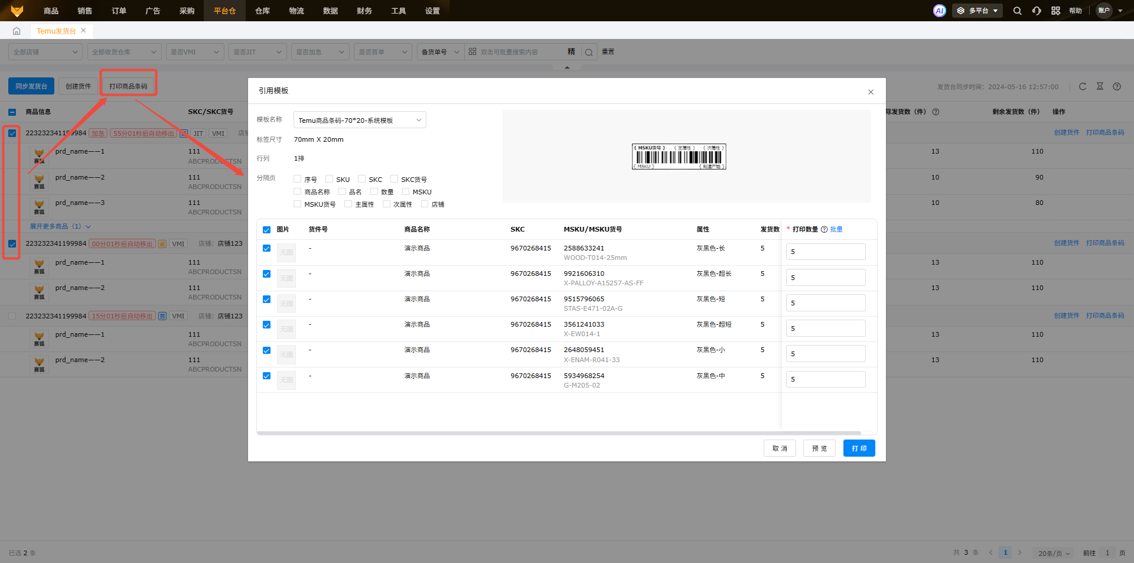Viewport: 1134px width, 563px height.
Task: Click the hourglass icon near the sync time
Action: (x=1100, y=86)
